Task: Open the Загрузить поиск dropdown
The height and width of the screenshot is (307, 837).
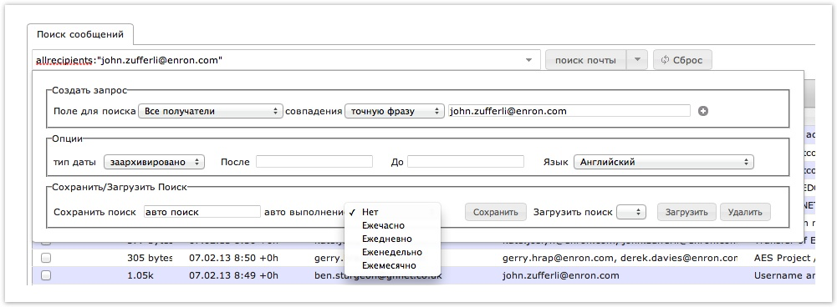Action: pos(631,212)
